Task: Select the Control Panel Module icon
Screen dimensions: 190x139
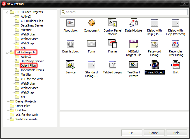Action: click(x=112, y=23)
